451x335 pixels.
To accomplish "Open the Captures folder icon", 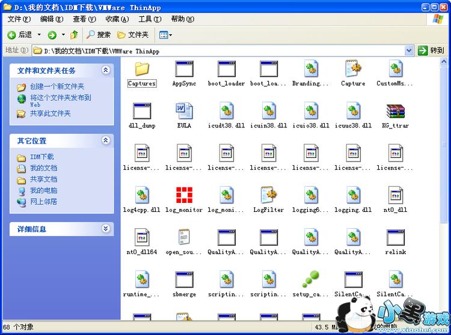I will (142, 69).
